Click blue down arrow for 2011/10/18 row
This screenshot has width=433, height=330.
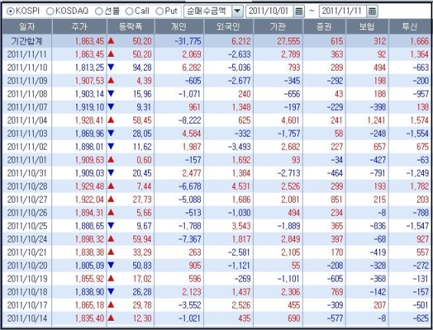click(111, 292)
